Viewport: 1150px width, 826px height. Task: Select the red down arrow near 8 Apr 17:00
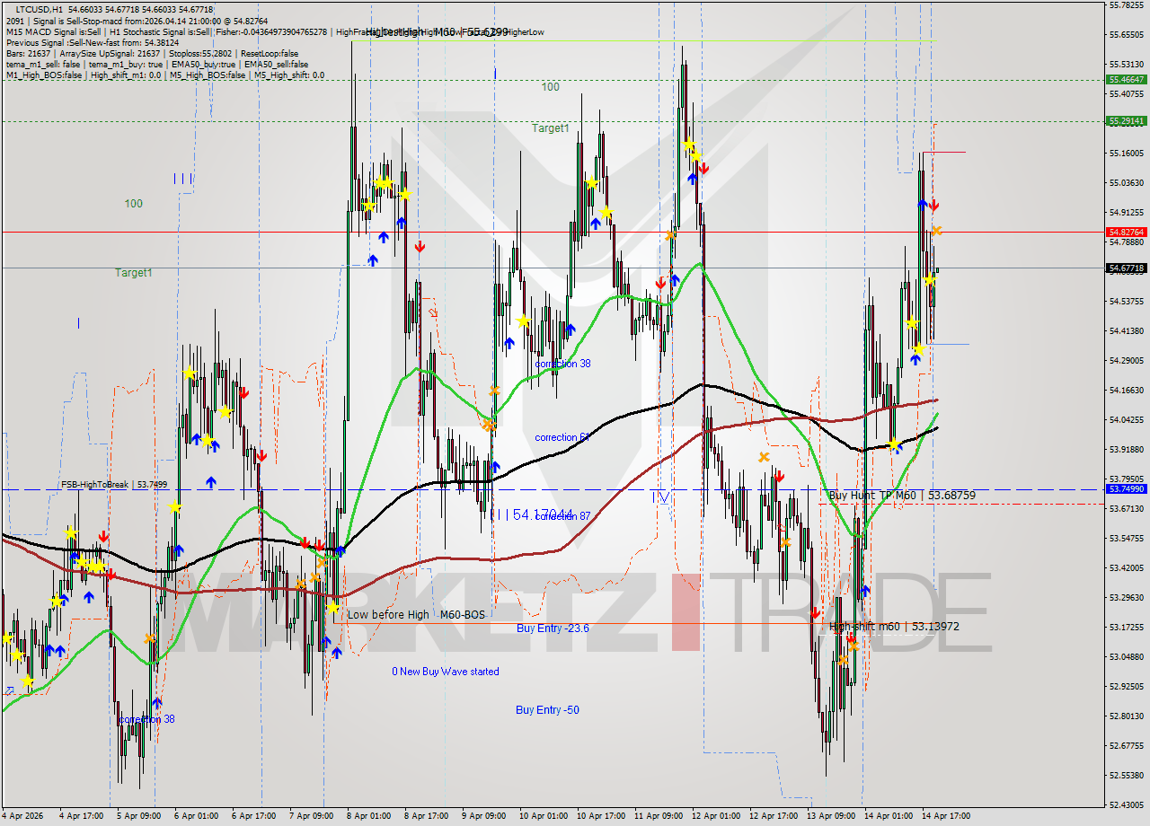pos(420,244)
